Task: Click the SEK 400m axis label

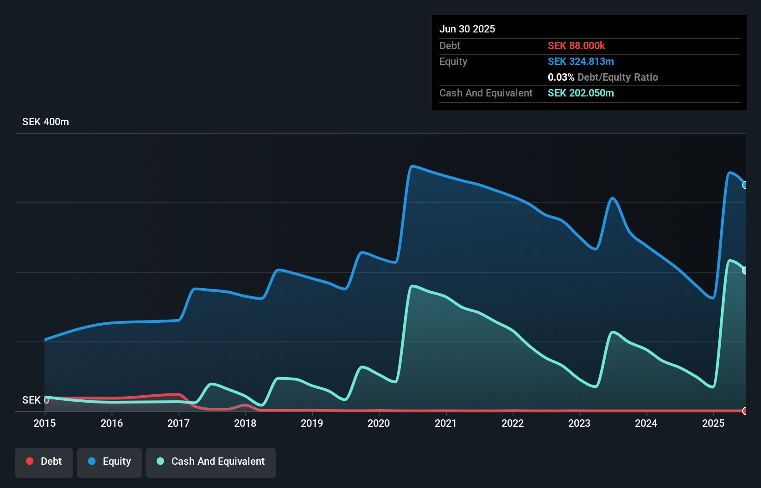Action: point(45,122)
